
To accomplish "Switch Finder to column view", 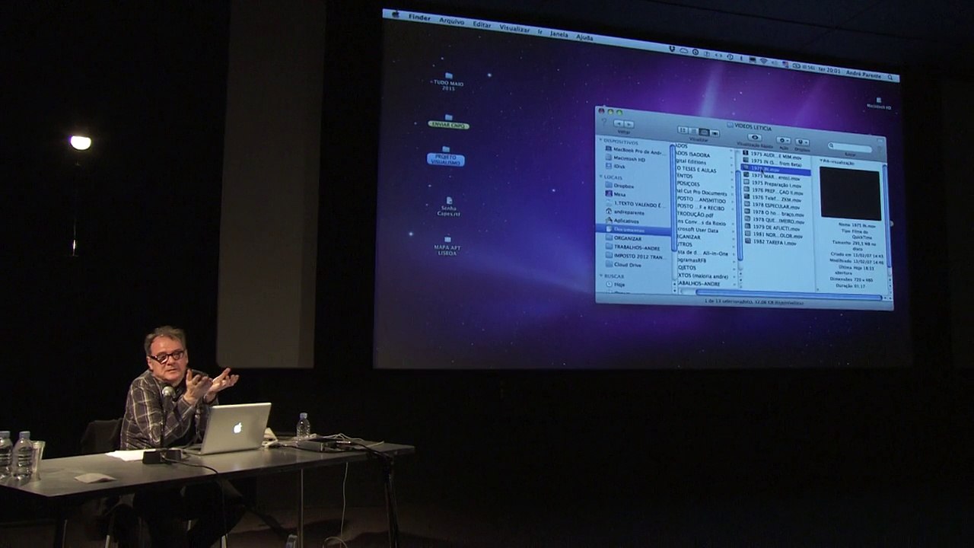I will [704, 132].
